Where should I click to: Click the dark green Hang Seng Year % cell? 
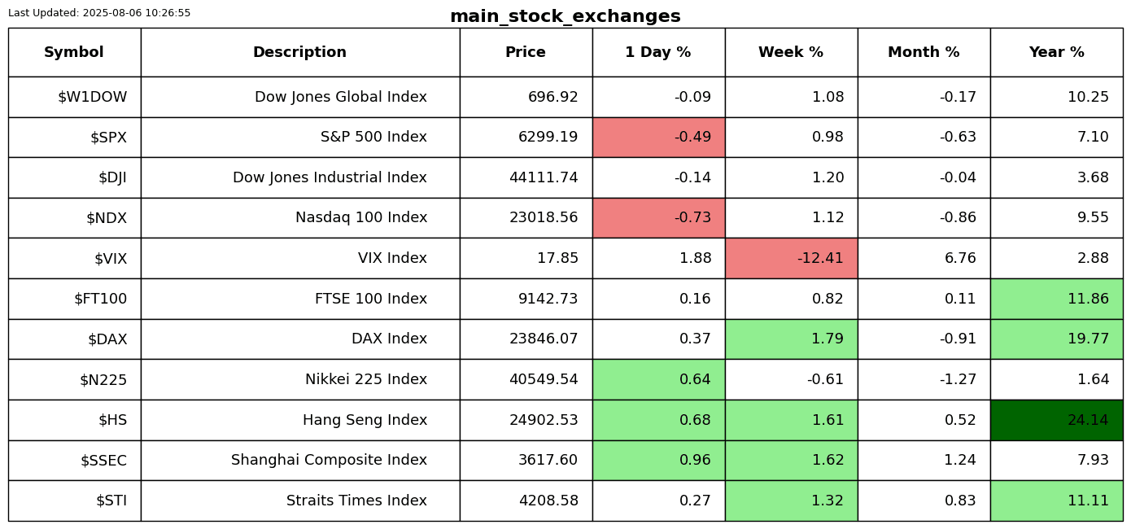click(x=1056, y=420)
